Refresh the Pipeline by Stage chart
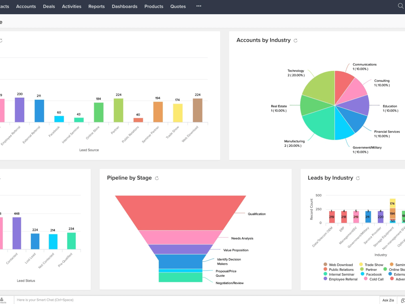405x304 pixels. 156,178
